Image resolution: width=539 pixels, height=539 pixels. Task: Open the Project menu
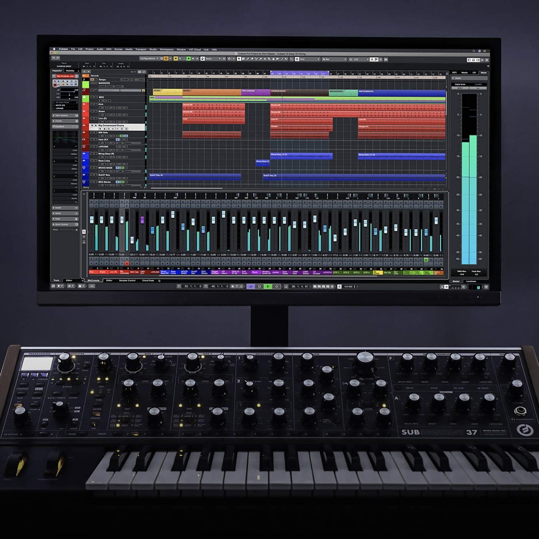pos(89,49)
